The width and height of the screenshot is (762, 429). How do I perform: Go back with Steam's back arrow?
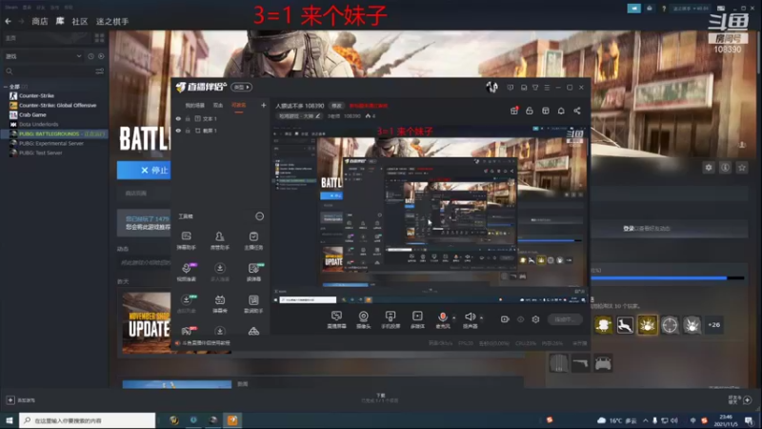pyautogui.click(x=9, y=21)
